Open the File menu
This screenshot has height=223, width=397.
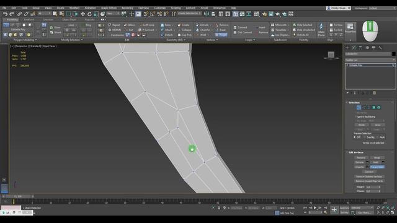click(x=4, y=8)
